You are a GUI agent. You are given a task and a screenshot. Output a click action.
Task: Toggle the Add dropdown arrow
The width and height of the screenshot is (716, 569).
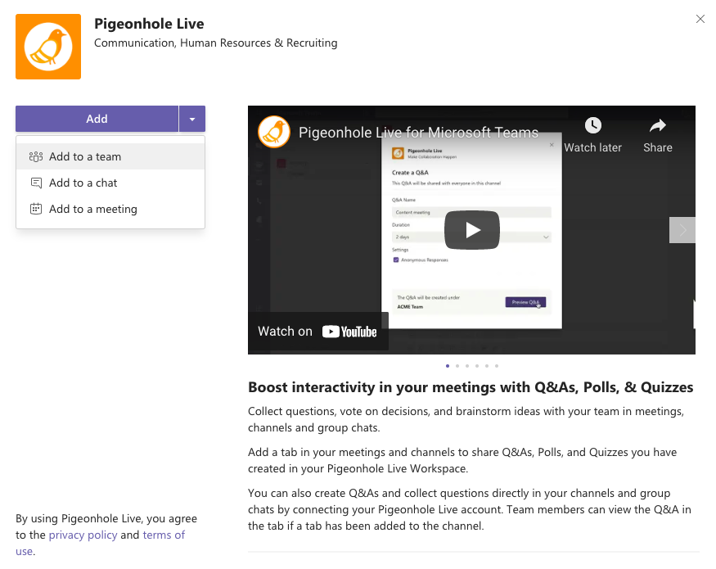click(192, 119)
